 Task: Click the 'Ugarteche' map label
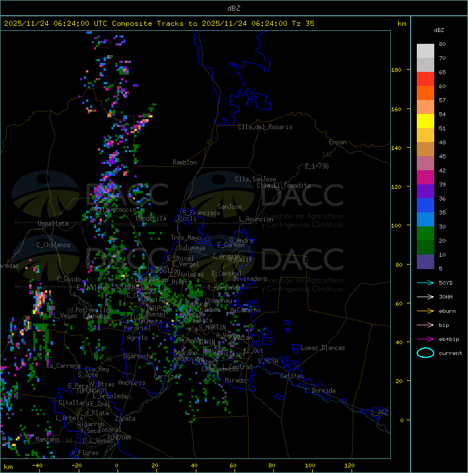pyautogui.click(x=139, y=356)
